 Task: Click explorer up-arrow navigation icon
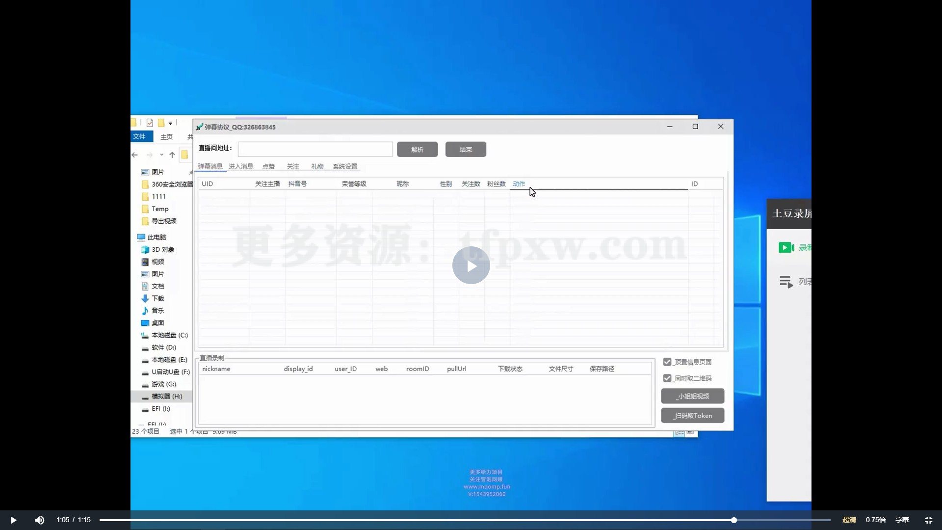coord(172,155)
